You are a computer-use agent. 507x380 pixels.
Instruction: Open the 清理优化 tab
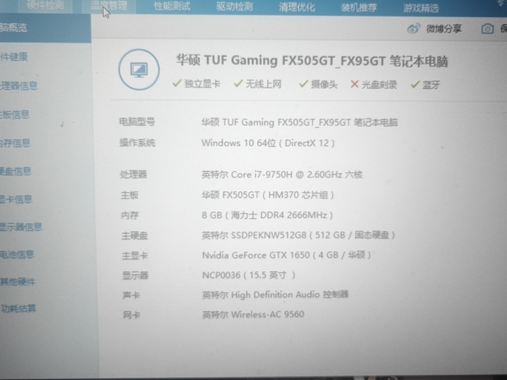pos(297,7)
